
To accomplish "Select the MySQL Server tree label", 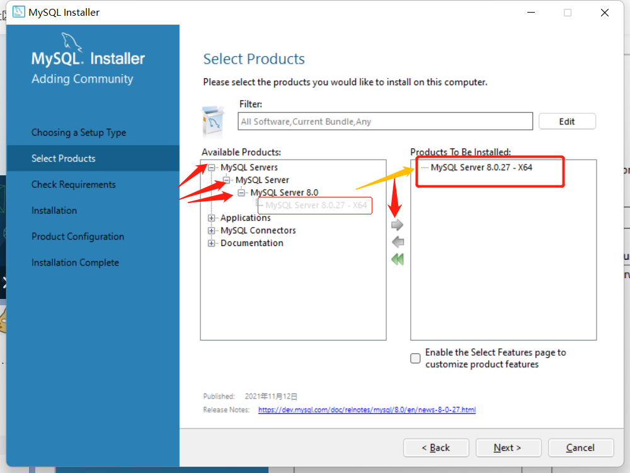I will click(262, 180).
